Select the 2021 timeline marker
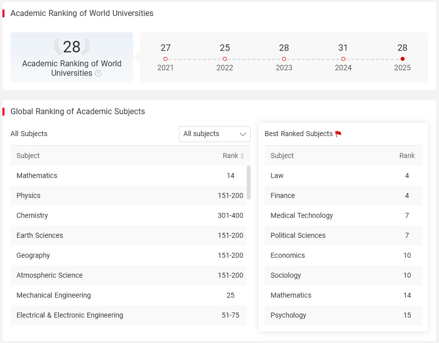Viewport: 439px width, 343px height. pos(165,59)
